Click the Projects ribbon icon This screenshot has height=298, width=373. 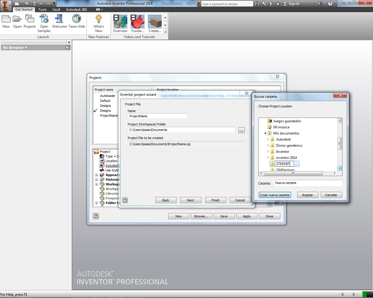30,22
